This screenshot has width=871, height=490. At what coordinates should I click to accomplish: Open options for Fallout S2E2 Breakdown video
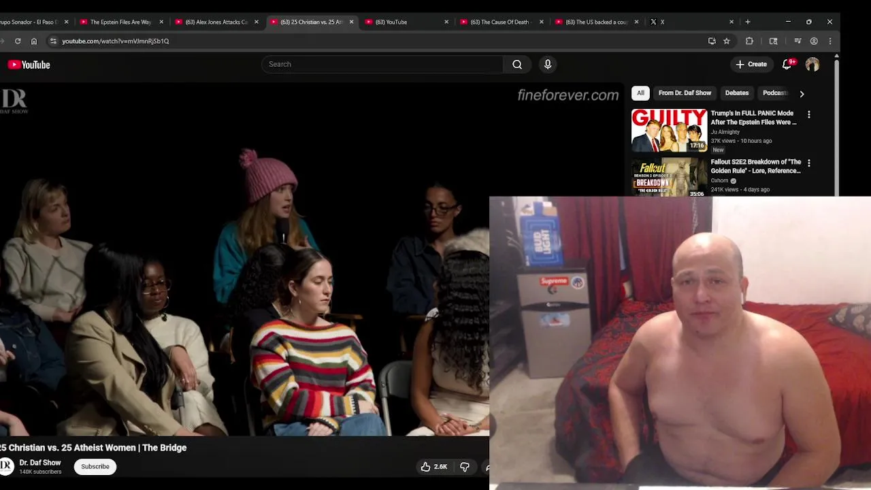click(x=809, y=163)
